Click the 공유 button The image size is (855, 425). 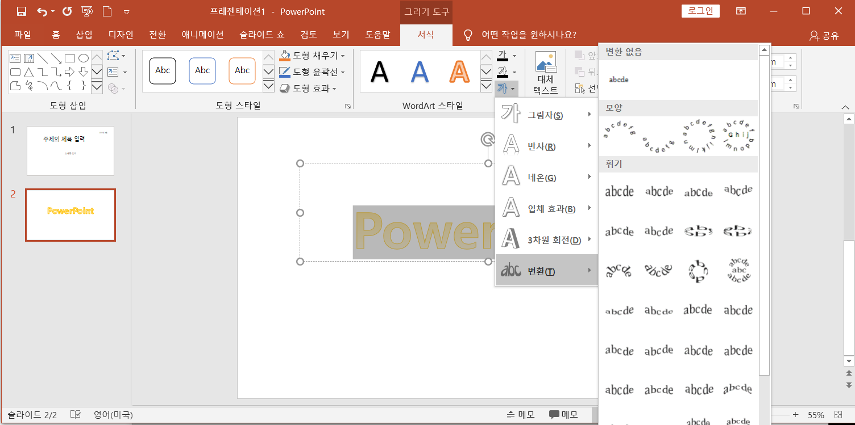click(x=824, y=36)
